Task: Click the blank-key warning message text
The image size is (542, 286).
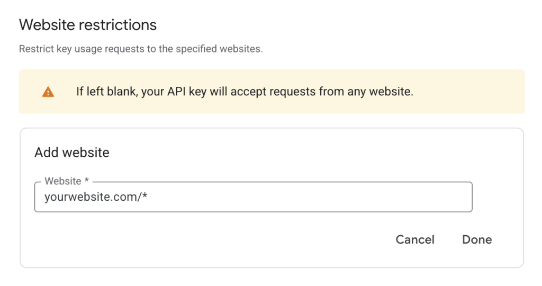Action: coord(245,92)
